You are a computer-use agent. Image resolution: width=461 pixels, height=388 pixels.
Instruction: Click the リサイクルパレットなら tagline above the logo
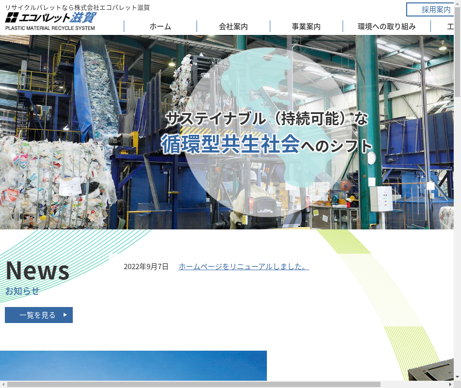click(77, 8)
